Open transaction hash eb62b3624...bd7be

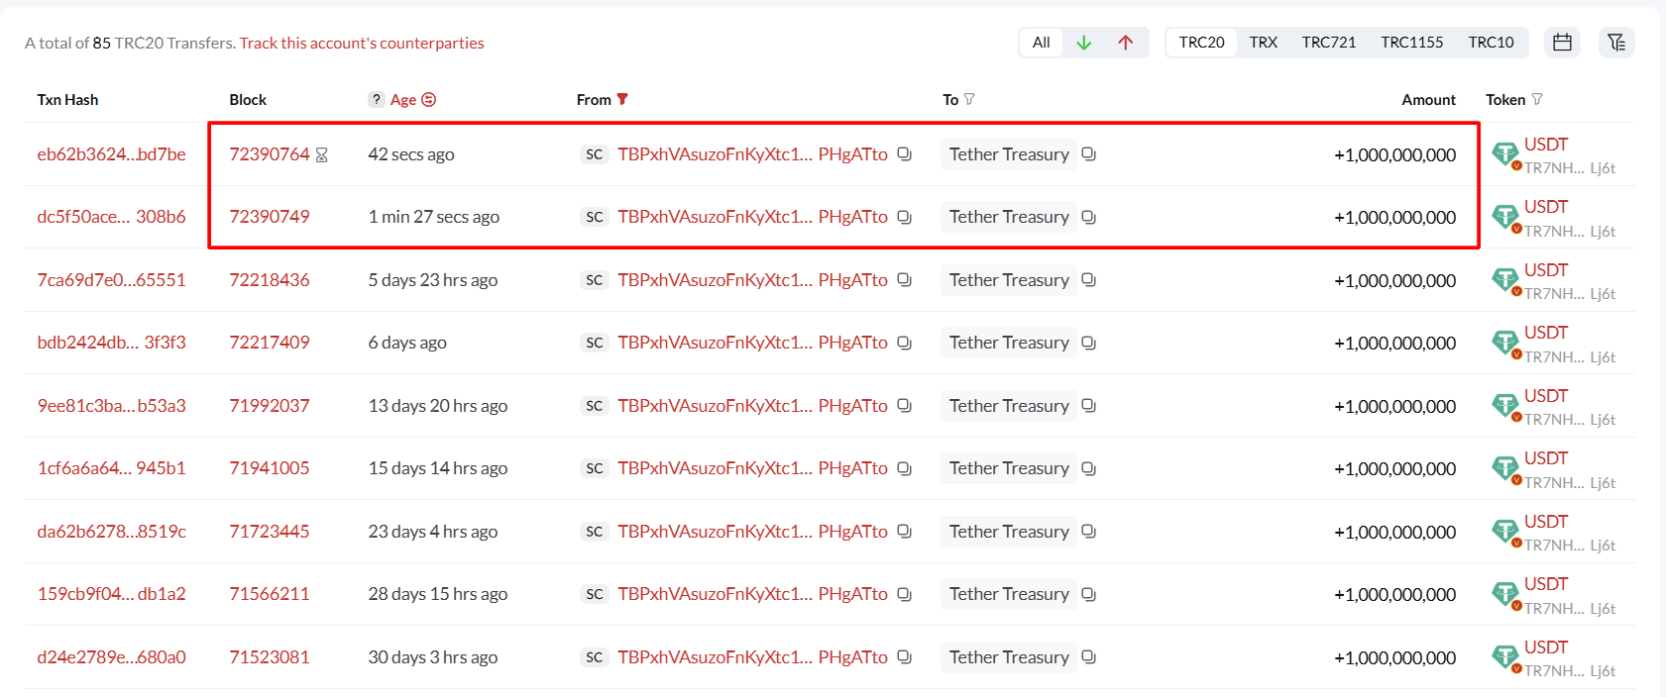pyautogui.click(x=111, y=154)
